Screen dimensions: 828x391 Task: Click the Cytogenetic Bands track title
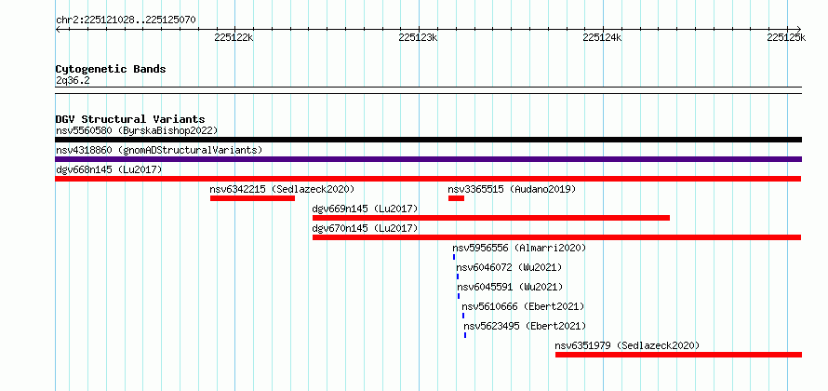click(x=111, y=69)
